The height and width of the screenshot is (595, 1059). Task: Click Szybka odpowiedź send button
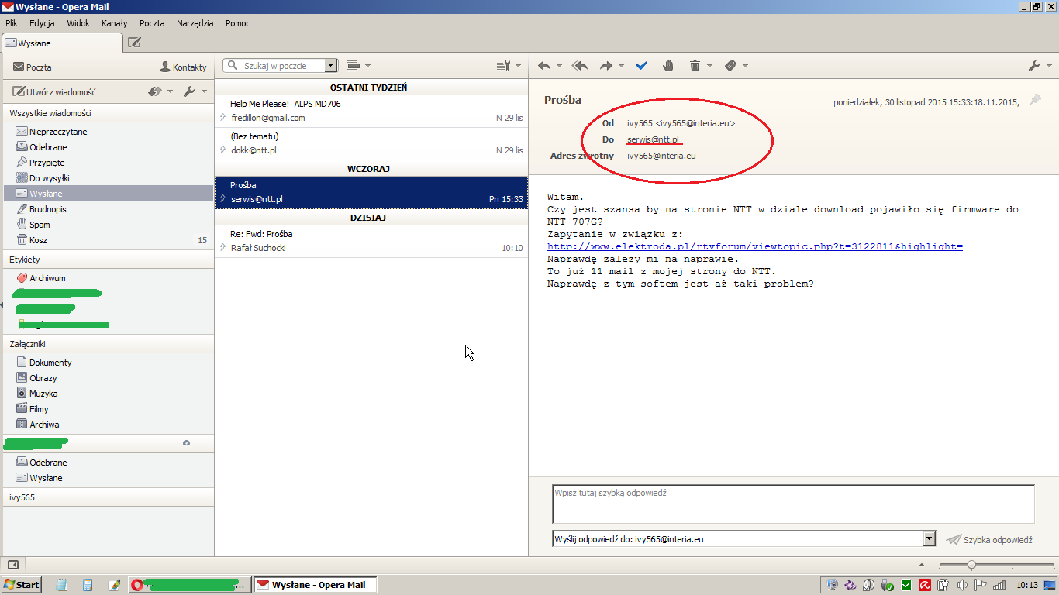[990, 539]
